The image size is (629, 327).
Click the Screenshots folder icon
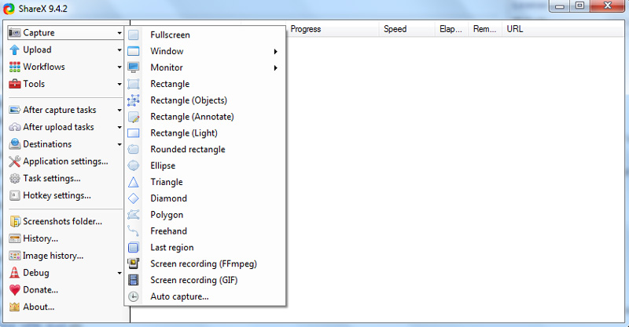15,221
